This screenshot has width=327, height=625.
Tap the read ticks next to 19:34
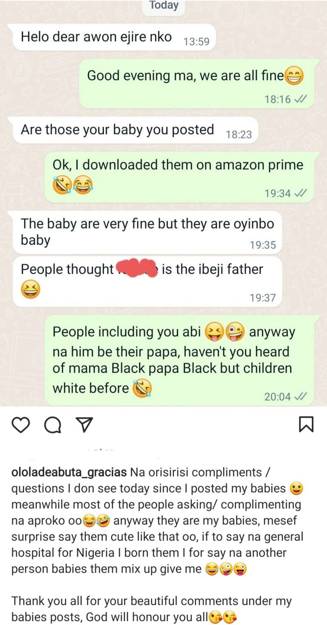click(301, 193)
